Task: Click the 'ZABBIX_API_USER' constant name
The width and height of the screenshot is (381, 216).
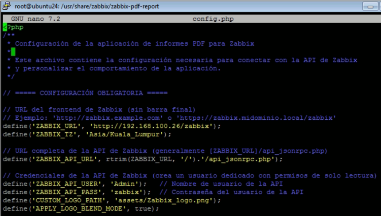Action: pyautogui.click(x=66, y=184)
